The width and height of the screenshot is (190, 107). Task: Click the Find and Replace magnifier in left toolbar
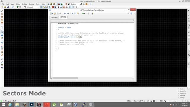point(2,59)
